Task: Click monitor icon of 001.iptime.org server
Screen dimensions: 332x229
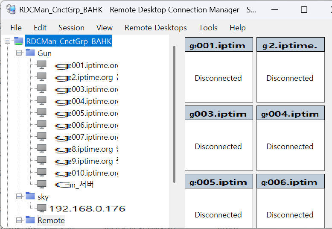Action: click(x=42, y=65)
